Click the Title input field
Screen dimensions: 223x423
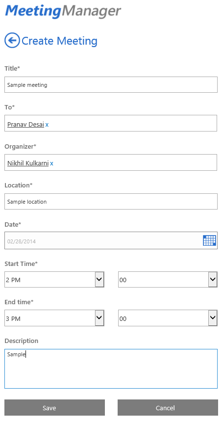click(111, 85)
